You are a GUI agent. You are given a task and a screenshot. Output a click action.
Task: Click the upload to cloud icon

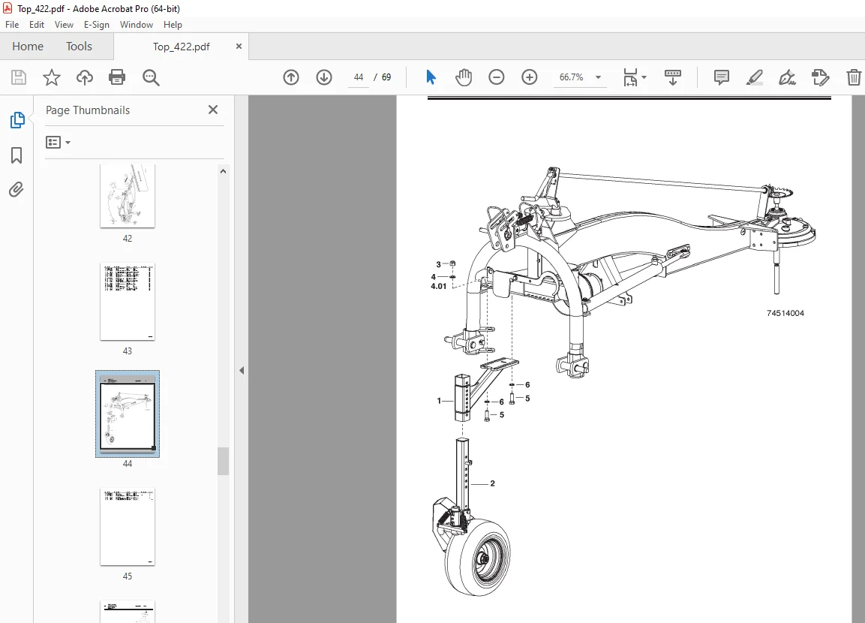click(85, 77)
